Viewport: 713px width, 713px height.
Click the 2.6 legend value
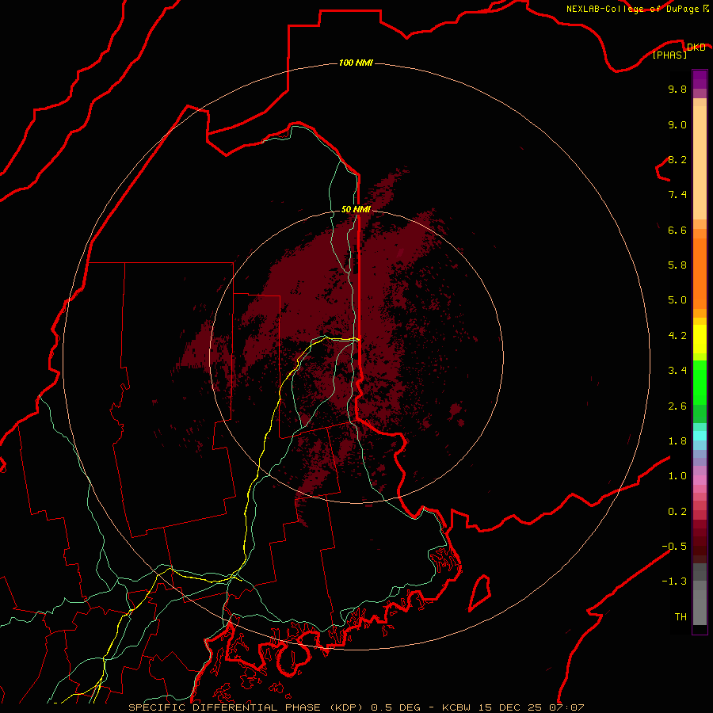pyautogui.click(x=677, y=406)
